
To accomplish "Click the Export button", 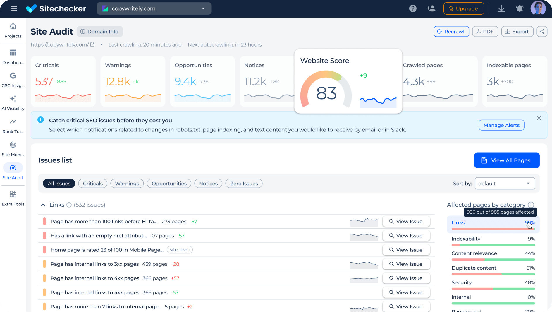I will click(x=517, y=32).
